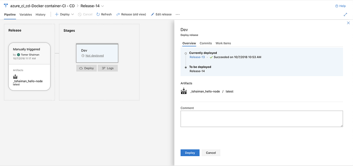Click the 10/7/2018 11:17 AM timestamp
Image resolution: width=353 pixels, height=166 pixels.
(24, 58)
